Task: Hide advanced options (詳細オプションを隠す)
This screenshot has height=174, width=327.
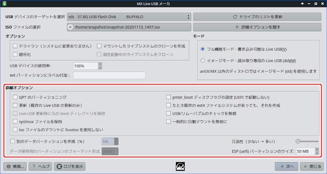Action: point(257,27)
